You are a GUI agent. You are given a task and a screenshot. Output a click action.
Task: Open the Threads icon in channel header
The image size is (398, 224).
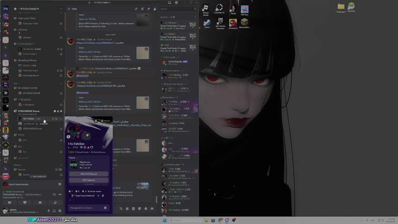pos(136,9)
